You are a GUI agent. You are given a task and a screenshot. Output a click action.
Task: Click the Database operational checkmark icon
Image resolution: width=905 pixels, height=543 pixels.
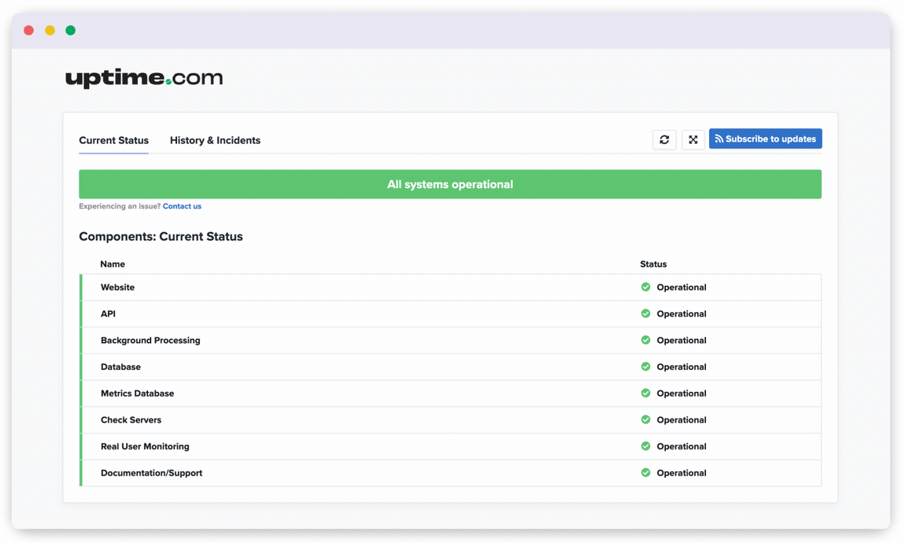coord(645,367)
